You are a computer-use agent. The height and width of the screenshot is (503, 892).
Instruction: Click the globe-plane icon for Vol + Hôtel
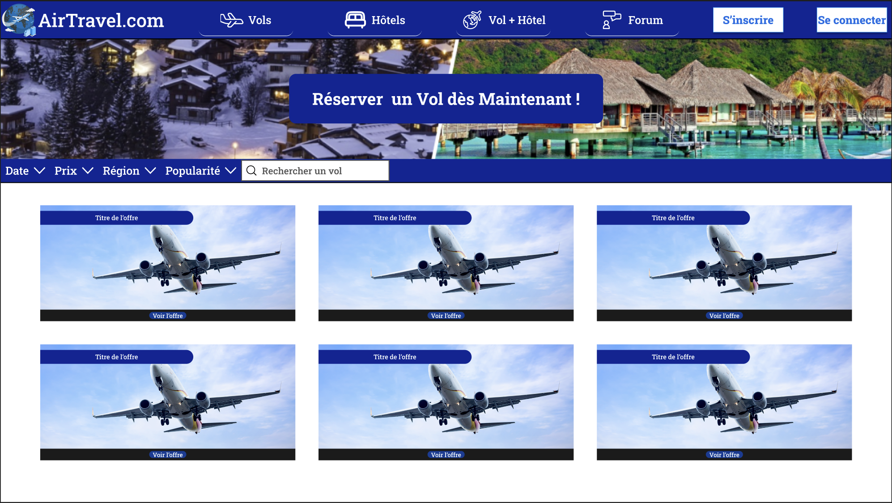[472, 20]
